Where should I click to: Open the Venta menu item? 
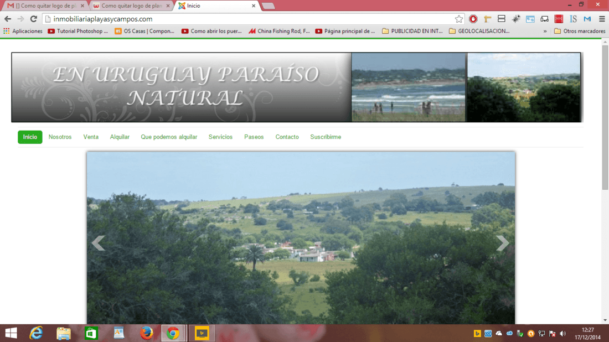(x=91, y=137)
